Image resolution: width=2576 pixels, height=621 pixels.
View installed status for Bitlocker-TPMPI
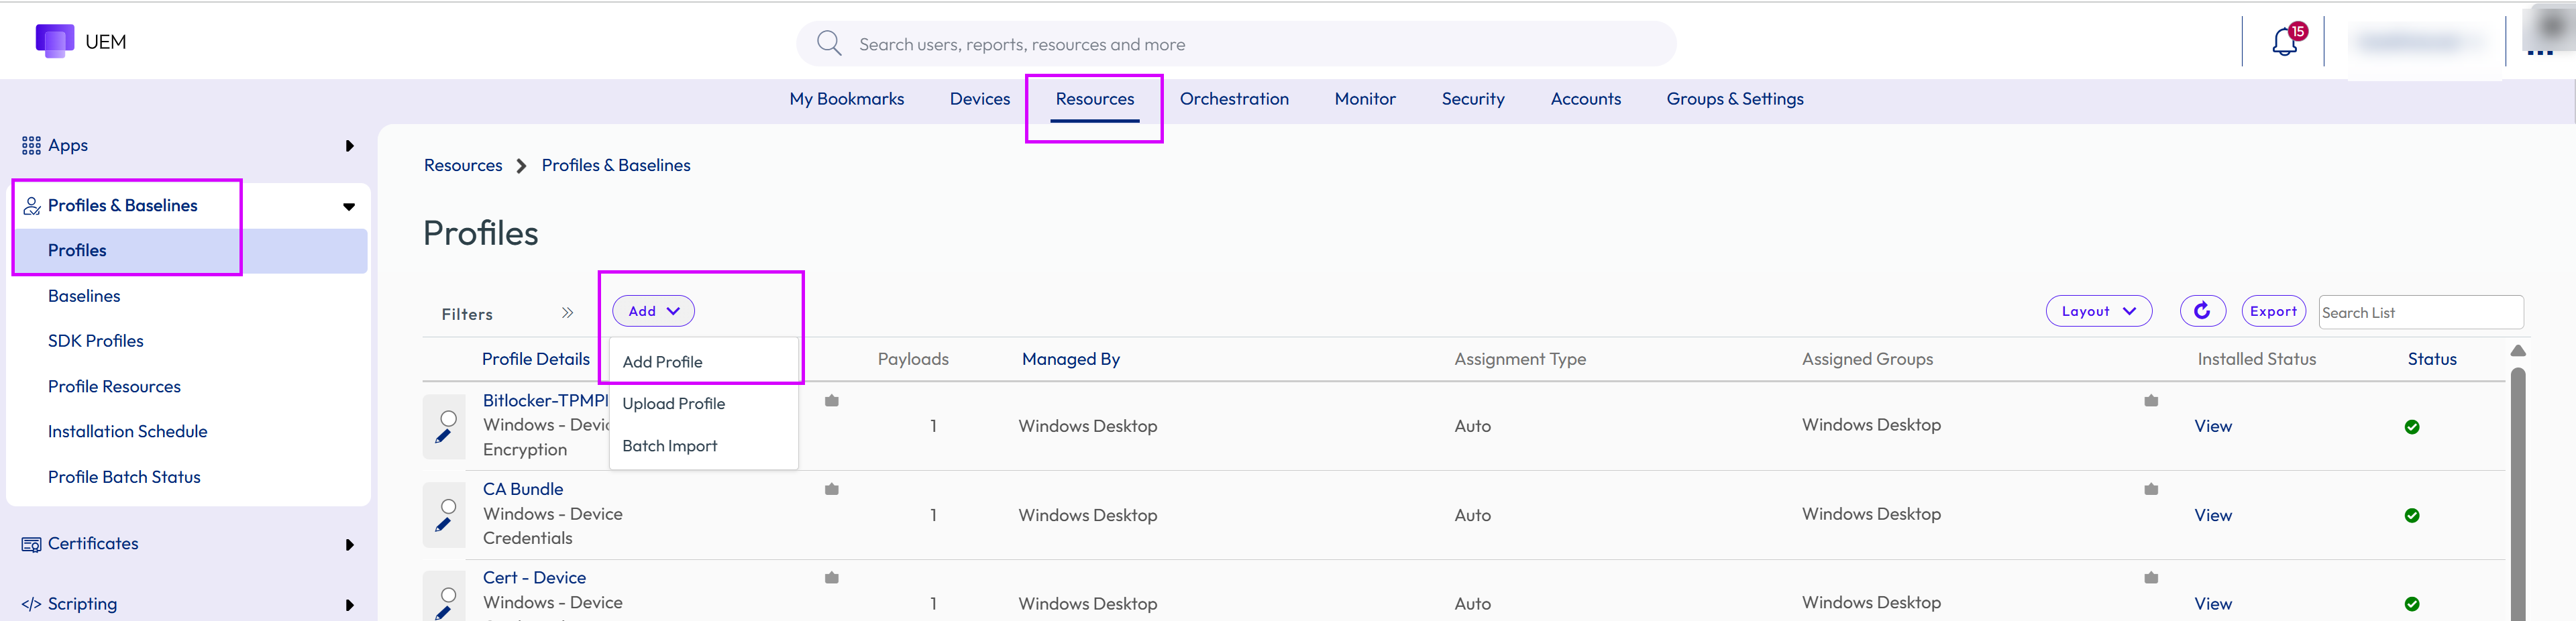[x=2213, y=426]
